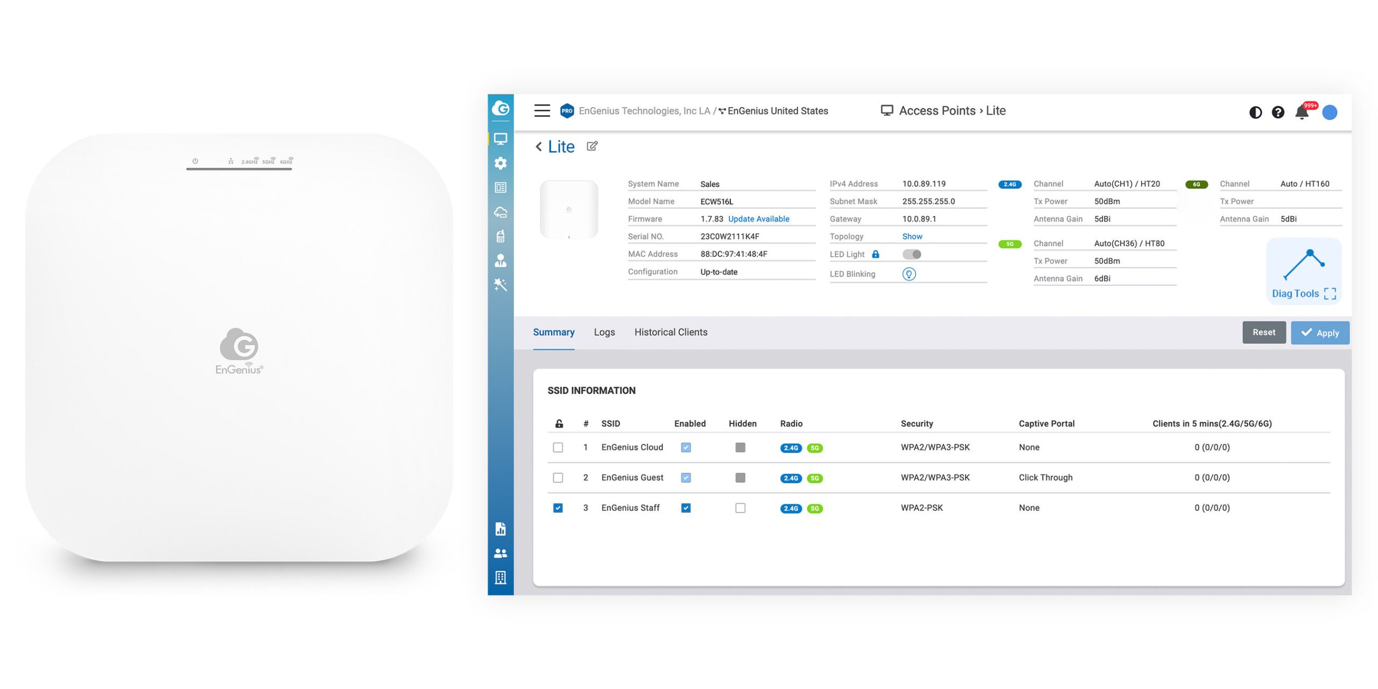
Task: Click the Apply button
Action: point(1319,333)
